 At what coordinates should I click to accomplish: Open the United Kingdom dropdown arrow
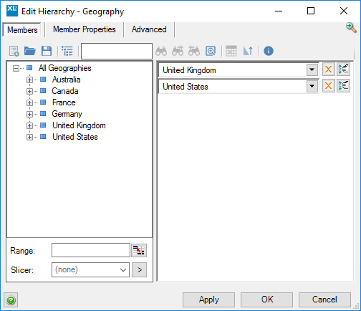click(x=312, y=70)
